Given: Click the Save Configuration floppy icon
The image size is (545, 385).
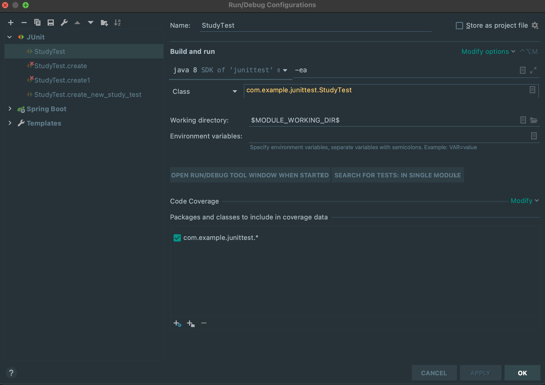Looking at the screenshot, I should [51, 23].
